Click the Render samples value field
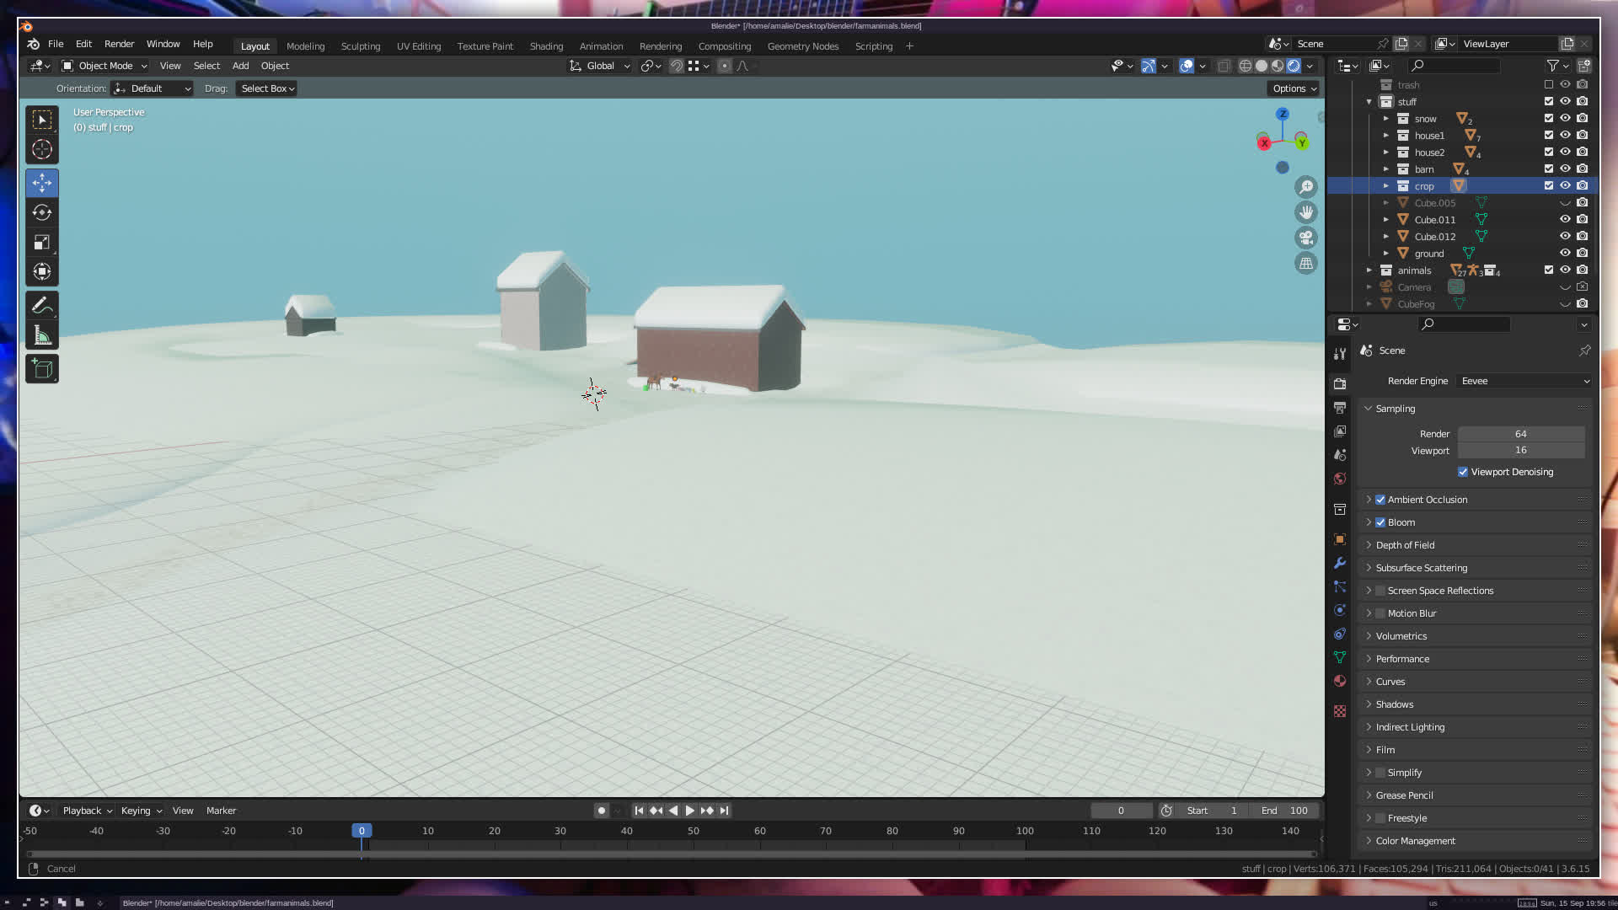Viewport: 1618px width, 910px height. [1520, 434]
